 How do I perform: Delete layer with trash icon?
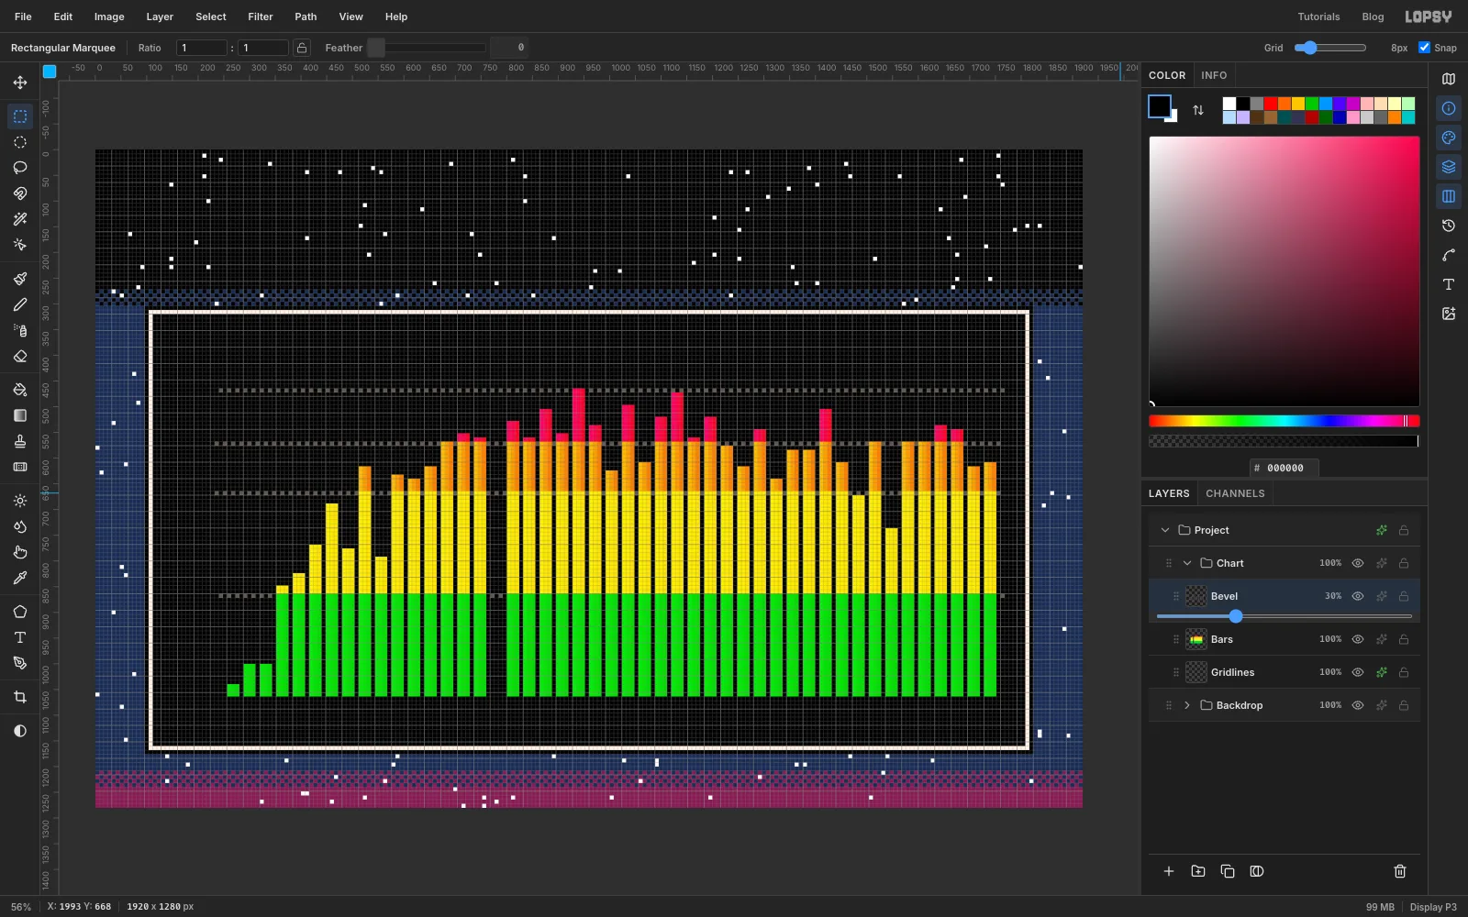point(1400,871)
